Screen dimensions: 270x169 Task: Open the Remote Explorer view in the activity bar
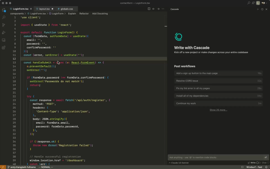(3, 40)
